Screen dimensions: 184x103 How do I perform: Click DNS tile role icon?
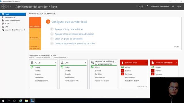62,63
